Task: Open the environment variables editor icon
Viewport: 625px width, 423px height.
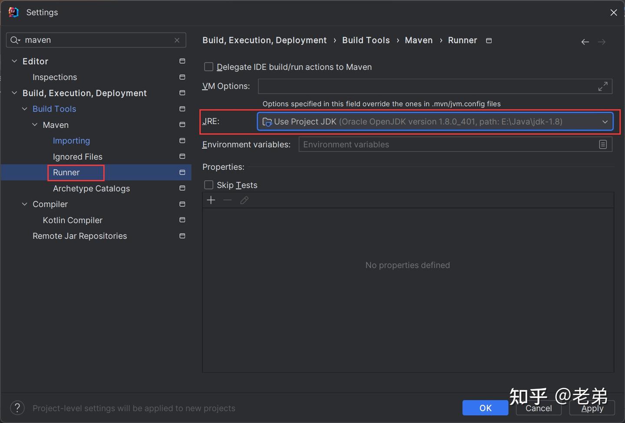Action: click(x=602, y=144)
